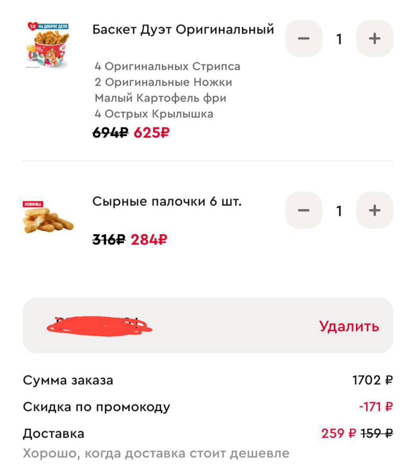Tap the Баскет Дуэт quantity number
The width and height of the screenshot is (416, 469).
coord(339,39)
